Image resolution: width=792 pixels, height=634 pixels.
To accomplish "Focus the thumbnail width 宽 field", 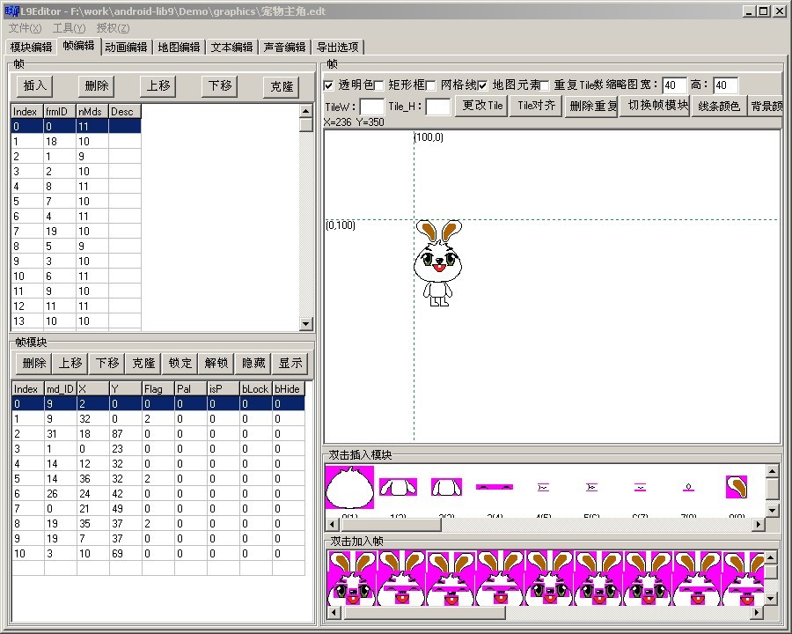I will pyautogui.click(x=674, y=85).
